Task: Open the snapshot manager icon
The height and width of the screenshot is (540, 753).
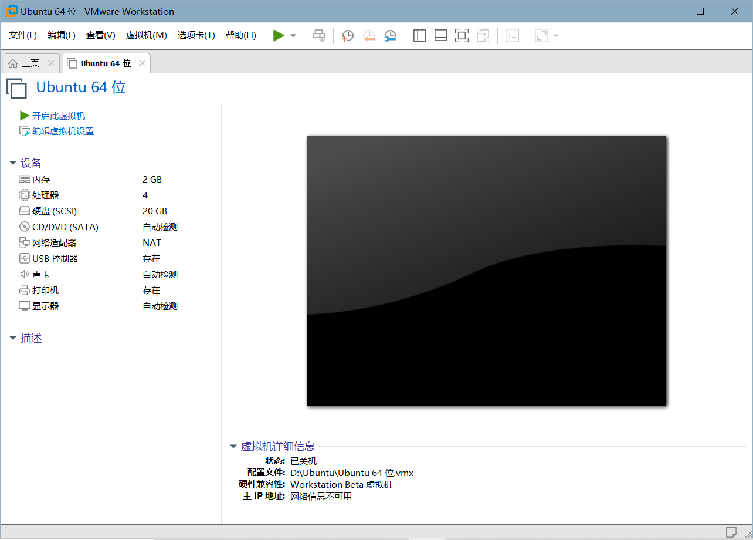Action: click(390, 36)
